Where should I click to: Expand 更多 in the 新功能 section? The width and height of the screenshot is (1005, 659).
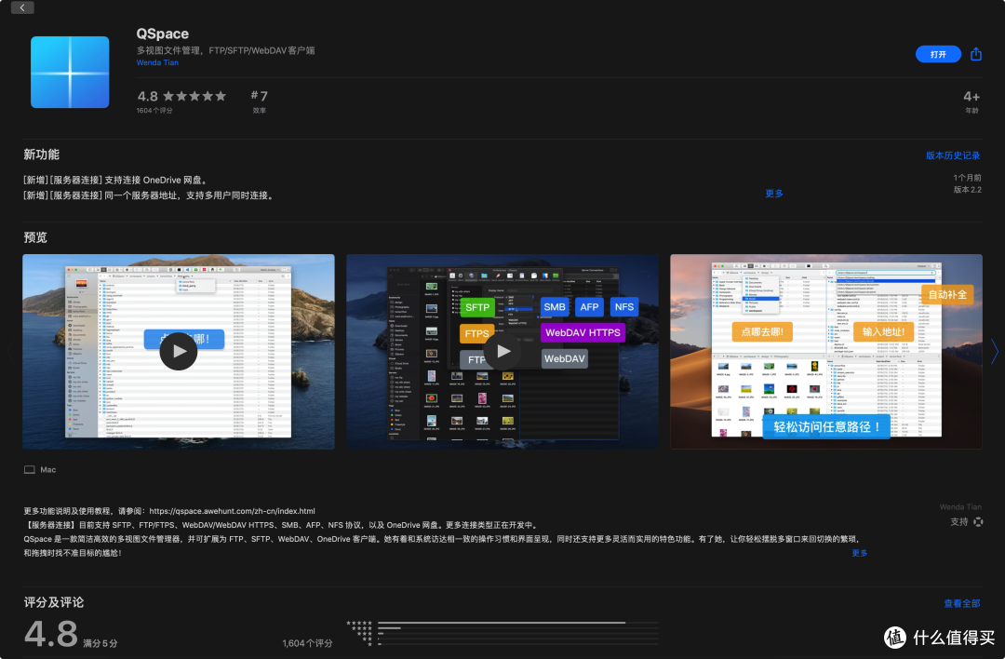point(773,193)
